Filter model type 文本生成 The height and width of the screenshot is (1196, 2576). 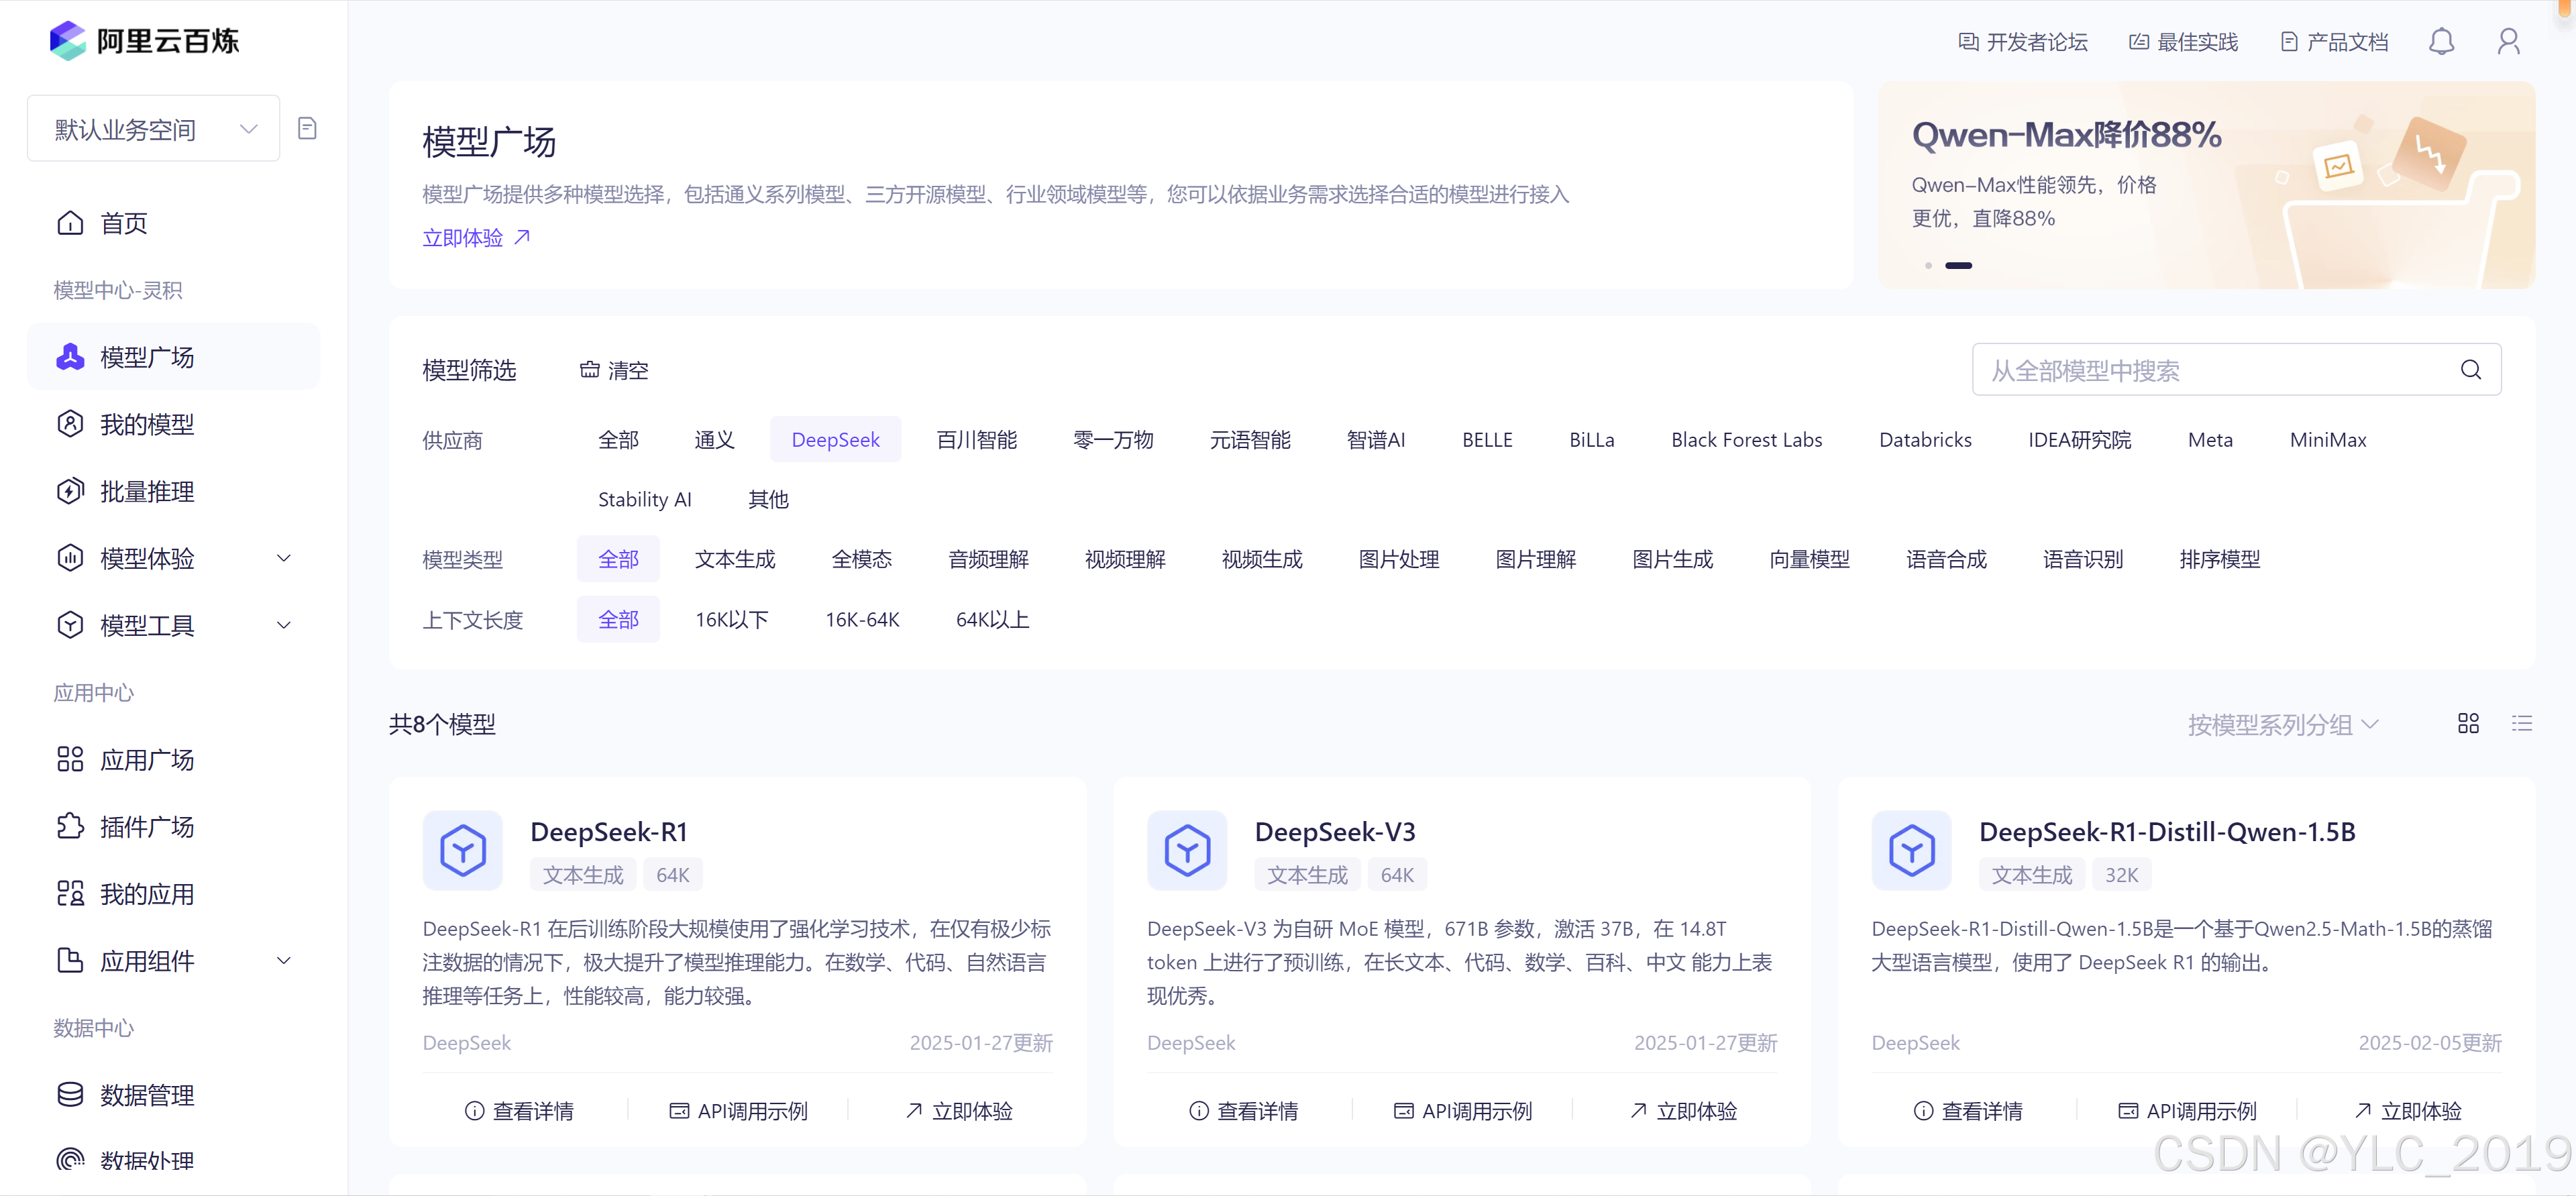pyautogui.click(x=735, y=559)
